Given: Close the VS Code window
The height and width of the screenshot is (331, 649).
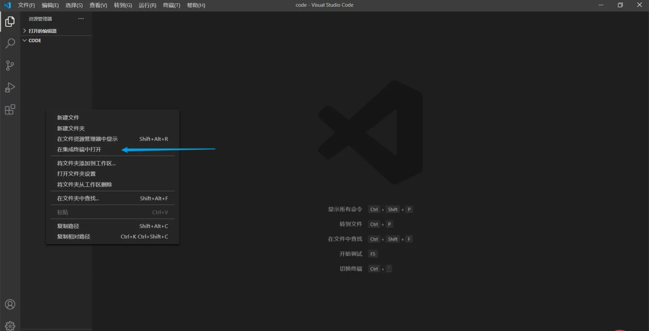Looking at the screenshot, I should coord(639,5).
